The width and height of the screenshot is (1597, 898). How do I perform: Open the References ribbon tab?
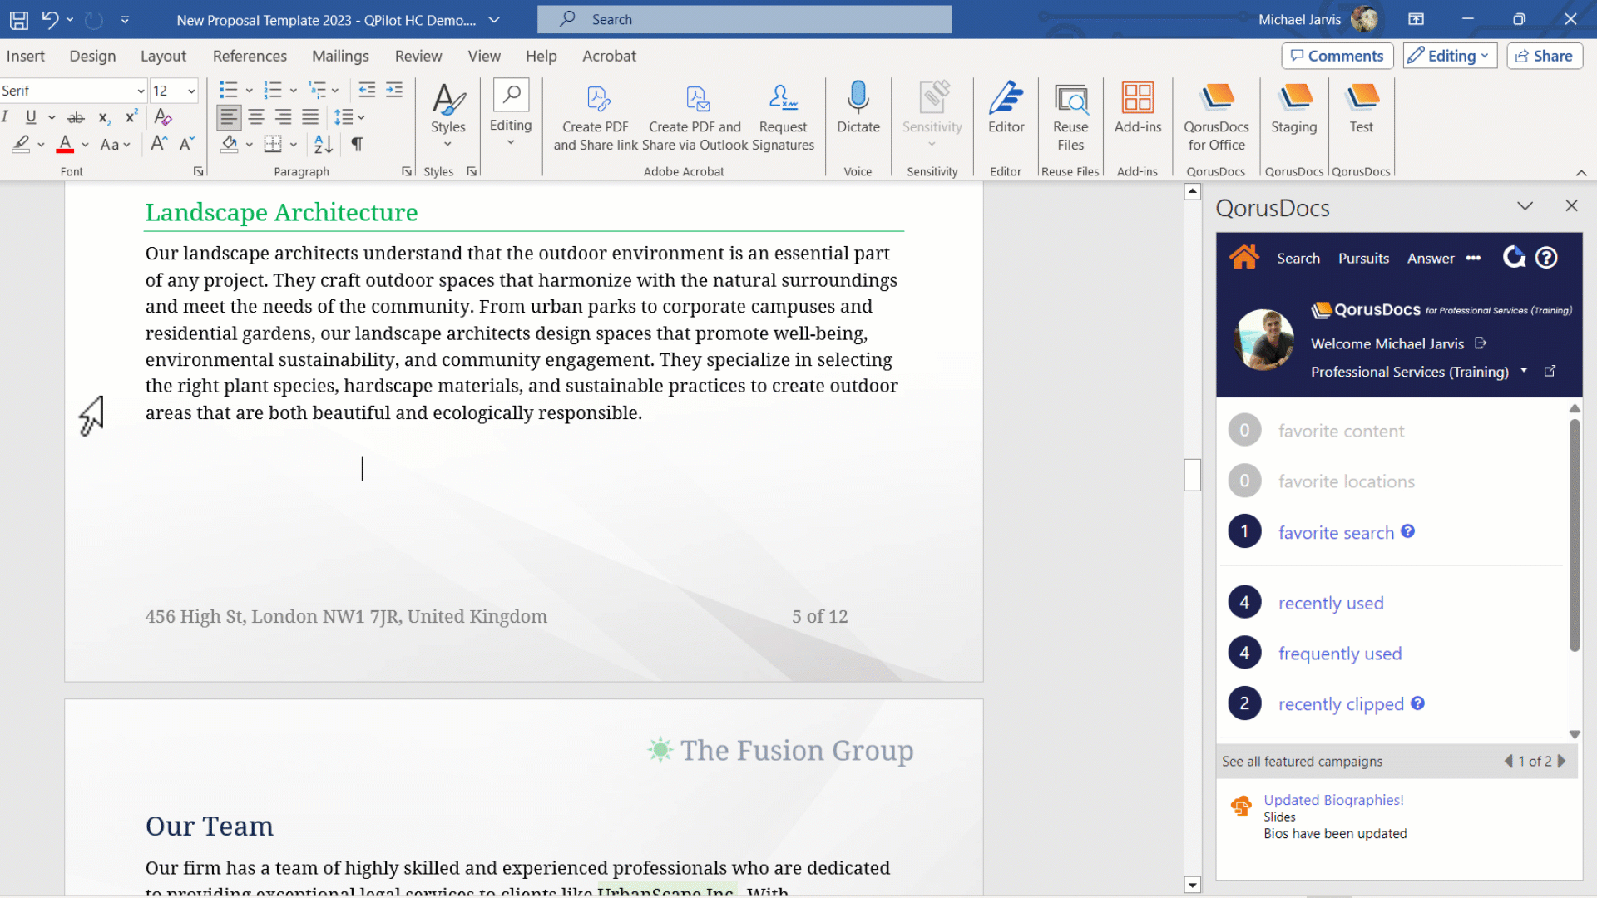click(250, 56)
